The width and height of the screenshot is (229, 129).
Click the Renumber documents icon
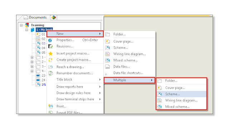point(50,73)
